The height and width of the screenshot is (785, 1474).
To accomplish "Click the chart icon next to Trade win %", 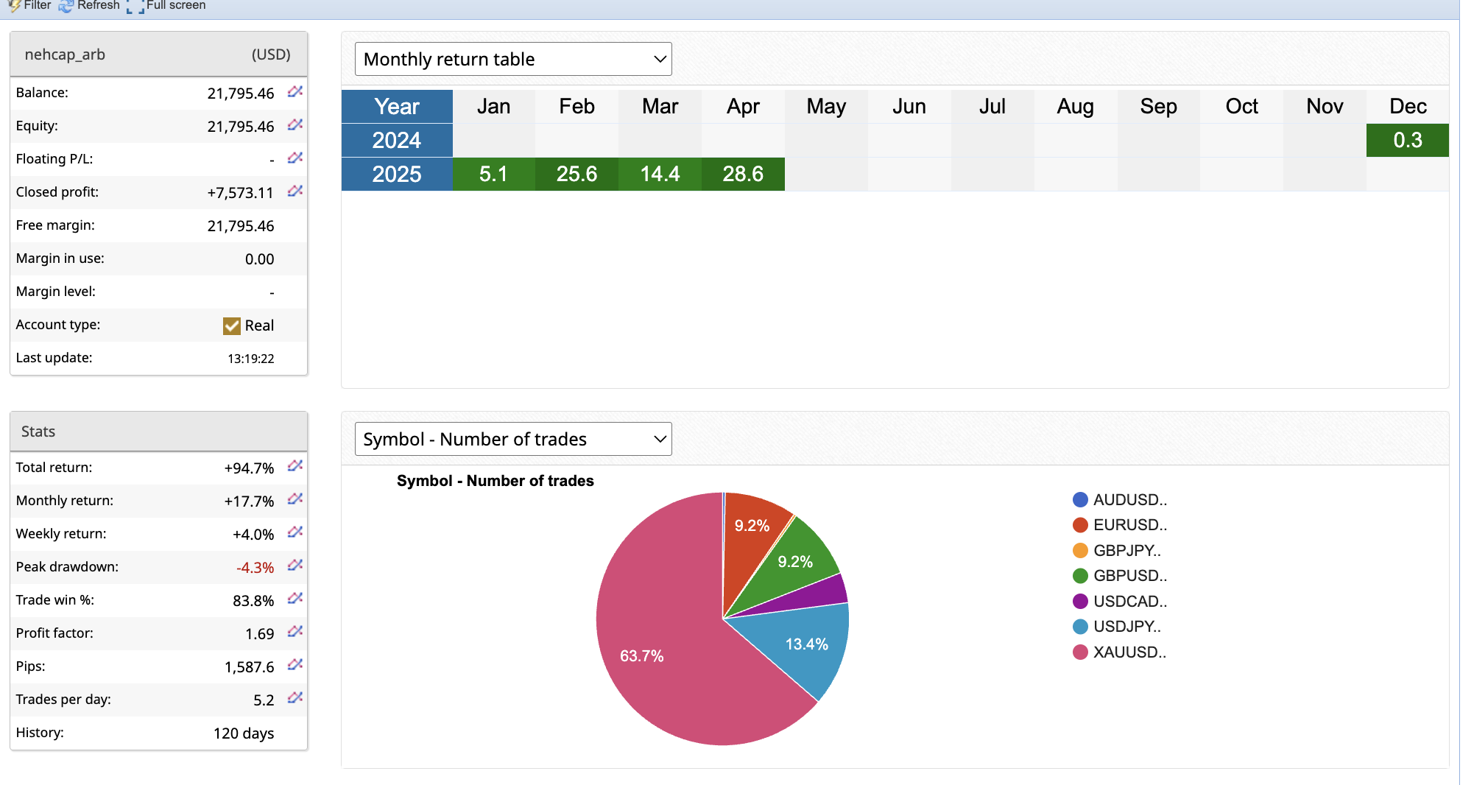I will 295,599.
